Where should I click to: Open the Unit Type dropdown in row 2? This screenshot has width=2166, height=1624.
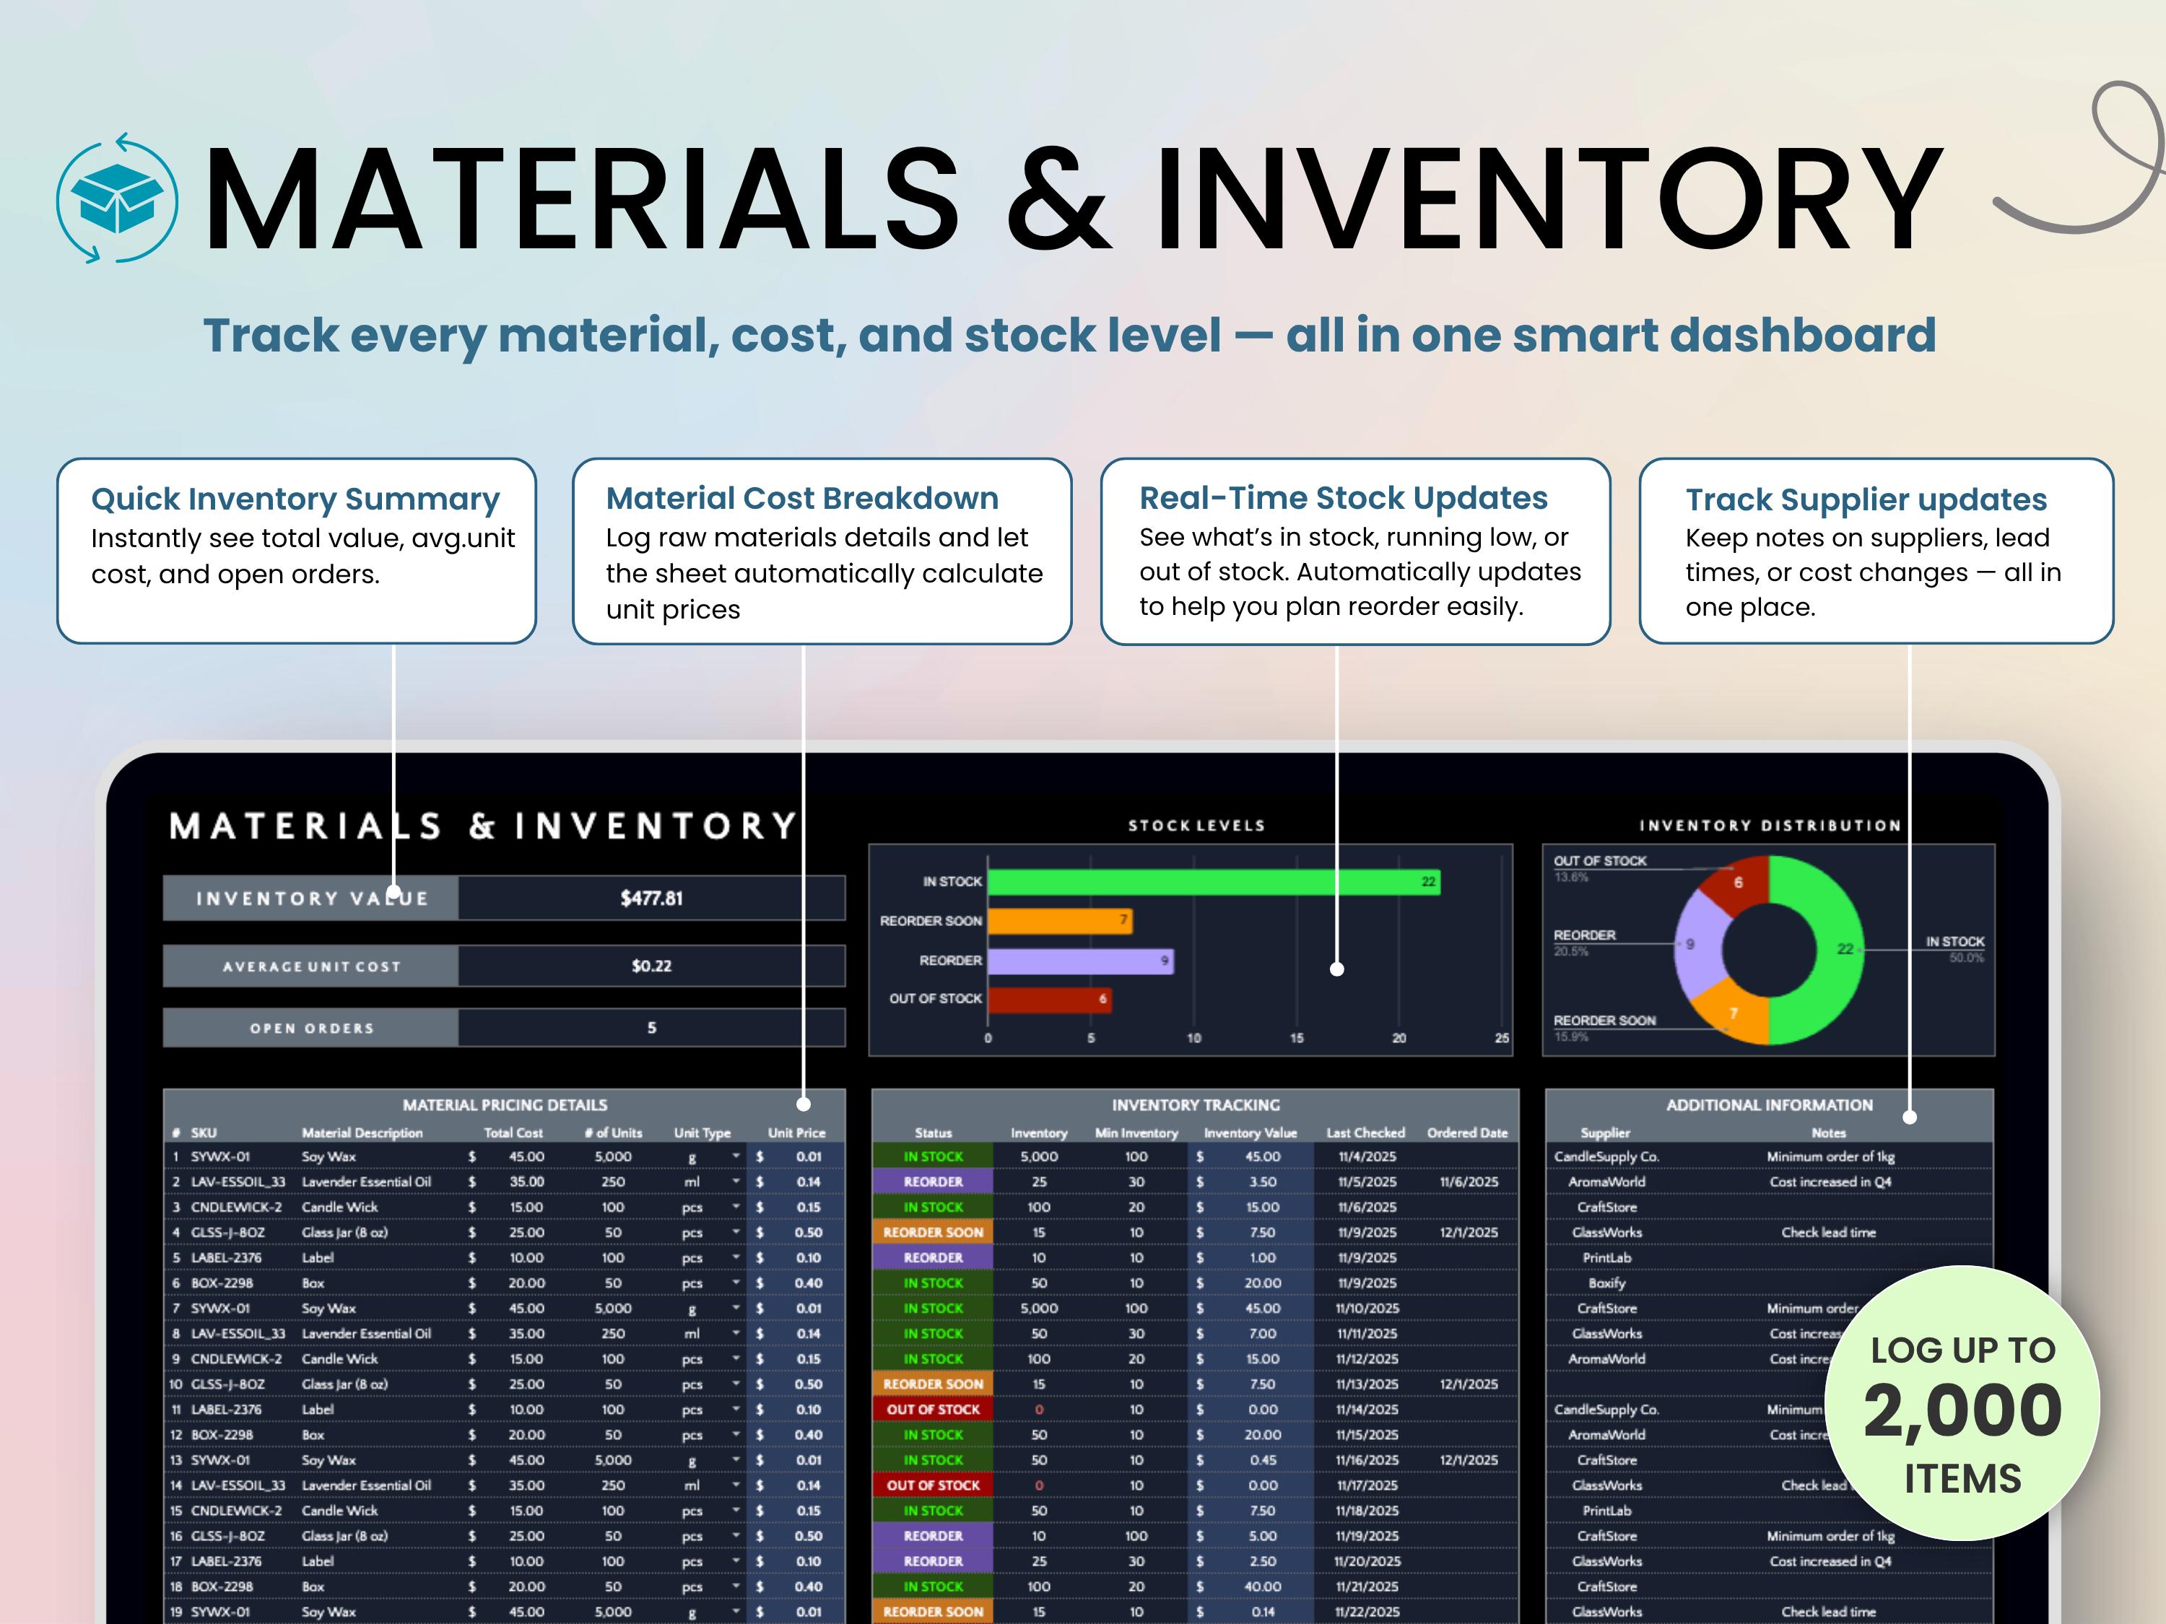pos(736,1182)
